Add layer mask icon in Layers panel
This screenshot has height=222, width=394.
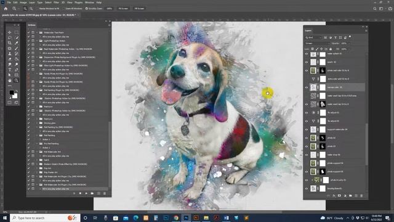tap(339, 195)
